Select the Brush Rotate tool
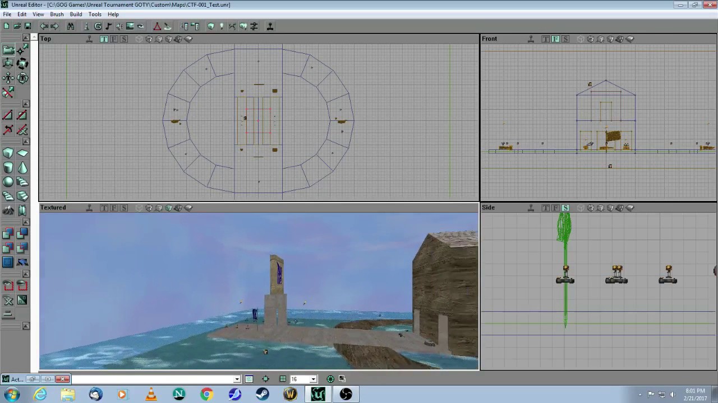Screen dimensions: 718x403 pyautogui.click(x=22, y=64)
